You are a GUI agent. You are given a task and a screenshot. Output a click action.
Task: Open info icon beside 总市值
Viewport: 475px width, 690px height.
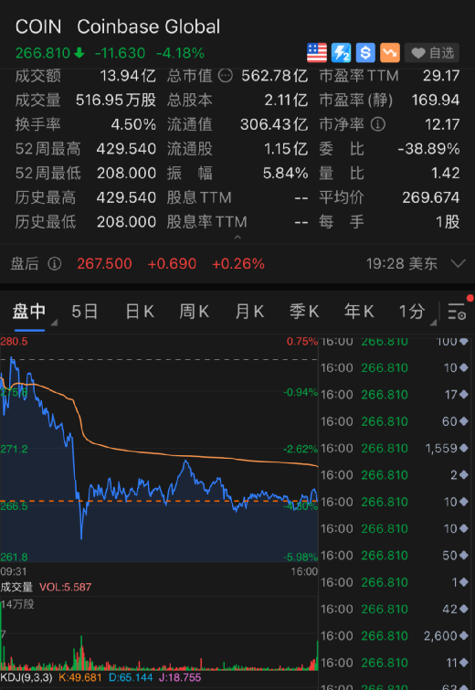click(x=226, y=76)
